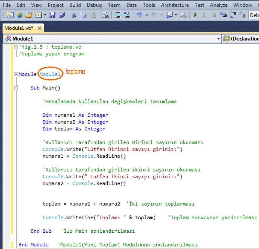Click the line "Dim numara1 As Integer"
Image resolution: width=259 pixels, height=249 pixels.
tap(75, 115)
